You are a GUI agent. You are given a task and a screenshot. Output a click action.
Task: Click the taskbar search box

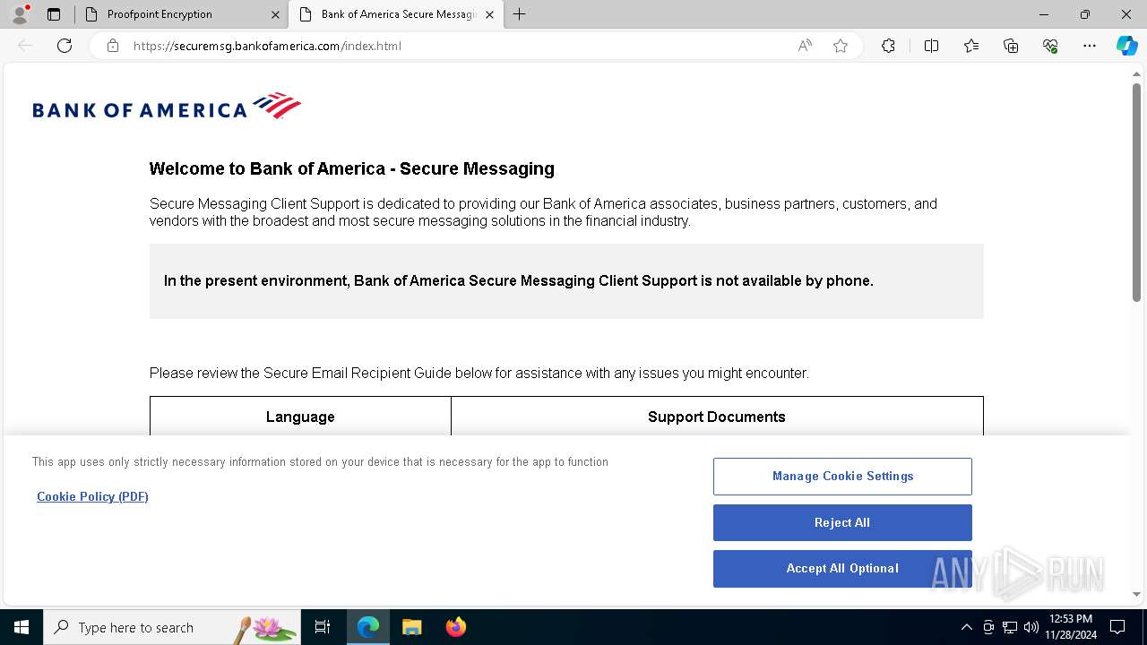172,627
